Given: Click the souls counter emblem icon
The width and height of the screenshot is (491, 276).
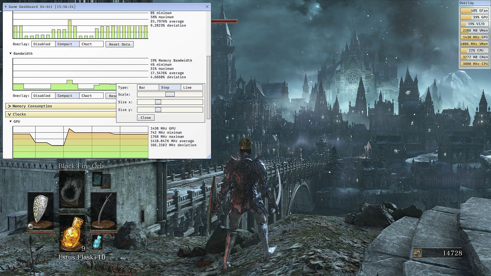Looking at the screenshot, I should click(418, 253).
